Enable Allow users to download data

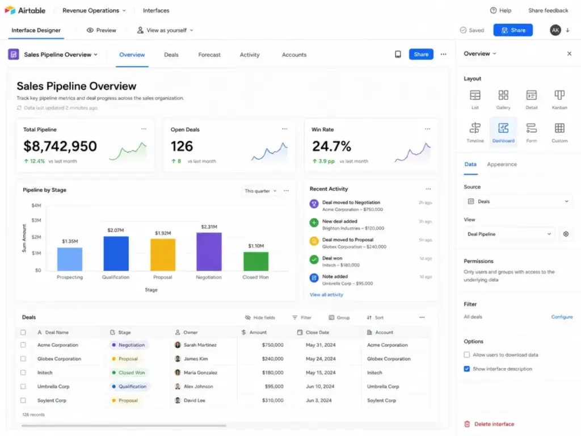pyautogui.click(x=467, y=355)
